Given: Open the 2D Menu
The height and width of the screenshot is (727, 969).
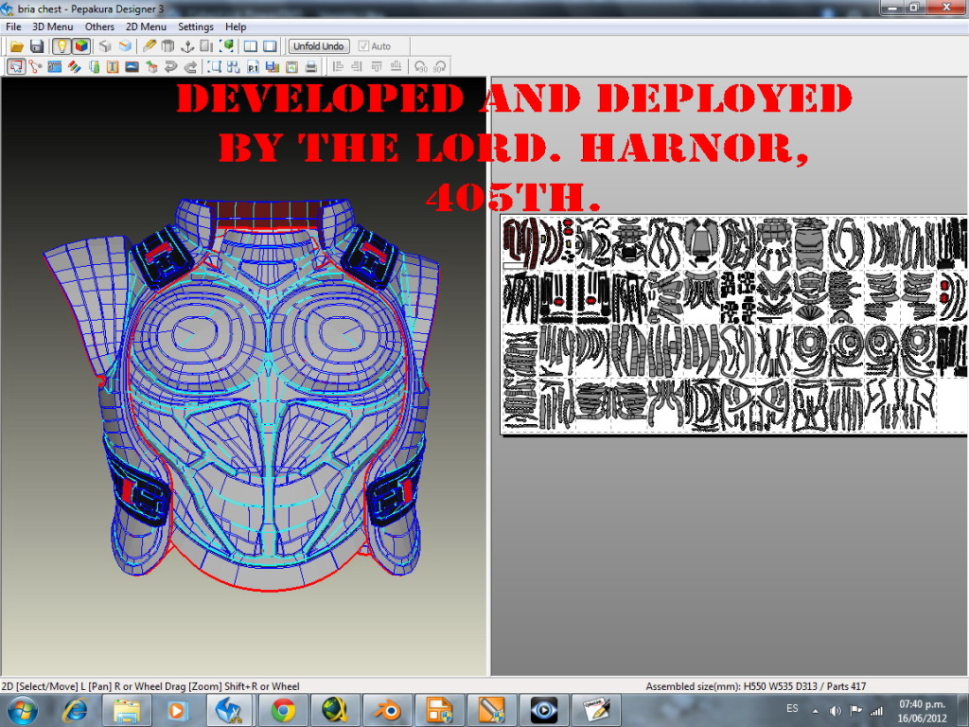Looking at the screenshot, I should (146, 27).
